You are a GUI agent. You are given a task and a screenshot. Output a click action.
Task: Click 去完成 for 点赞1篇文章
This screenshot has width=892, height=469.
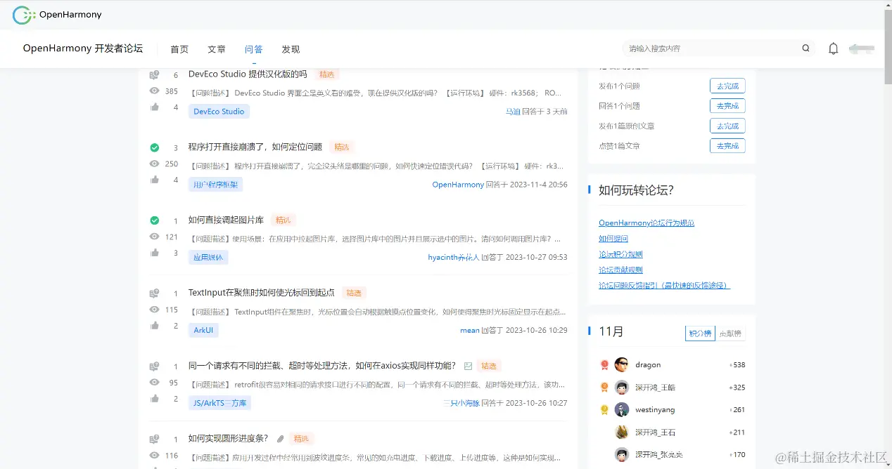pyautogui.click(x=727, y=146)
